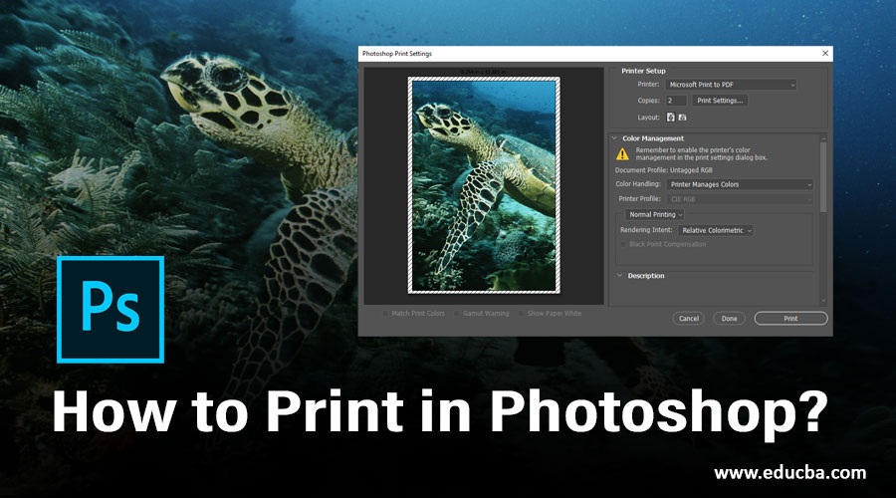This screenshot has width=896, height=498.
Task: Click the yellow color management warning icon
Action: (x=622, y=153)
